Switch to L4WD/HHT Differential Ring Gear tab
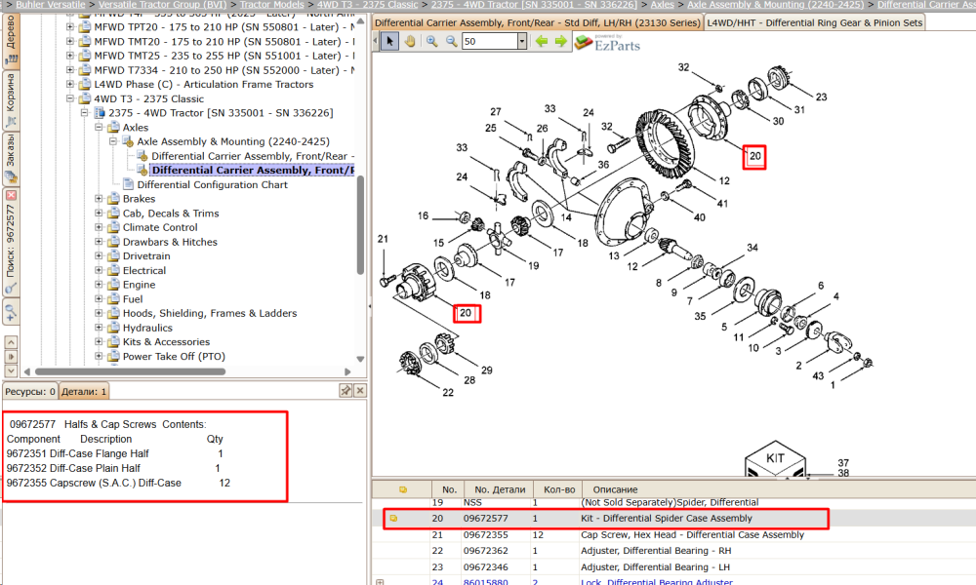The width and height of the screenshot is (976, 585). point(815,23)
